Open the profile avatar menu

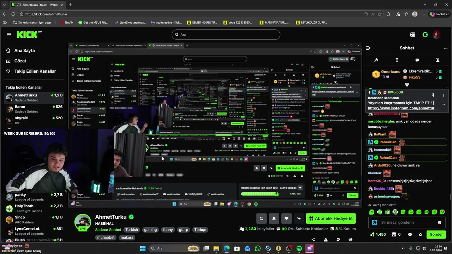pyautogui.click(x=437, y=35)
